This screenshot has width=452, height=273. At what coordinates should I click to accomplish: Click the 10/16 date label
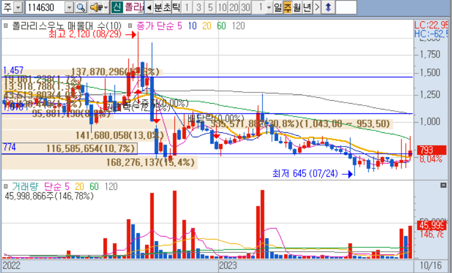(x=431, y=265)
